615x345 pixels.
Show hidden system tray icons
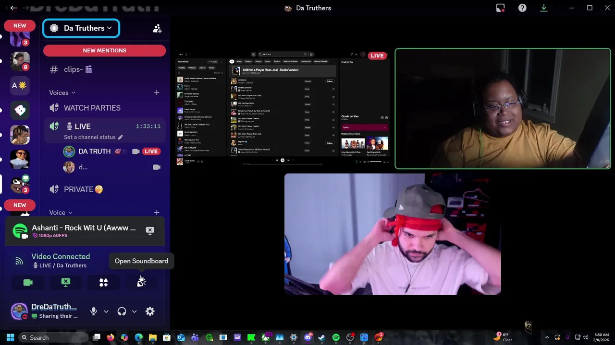[x=547, y=337]
